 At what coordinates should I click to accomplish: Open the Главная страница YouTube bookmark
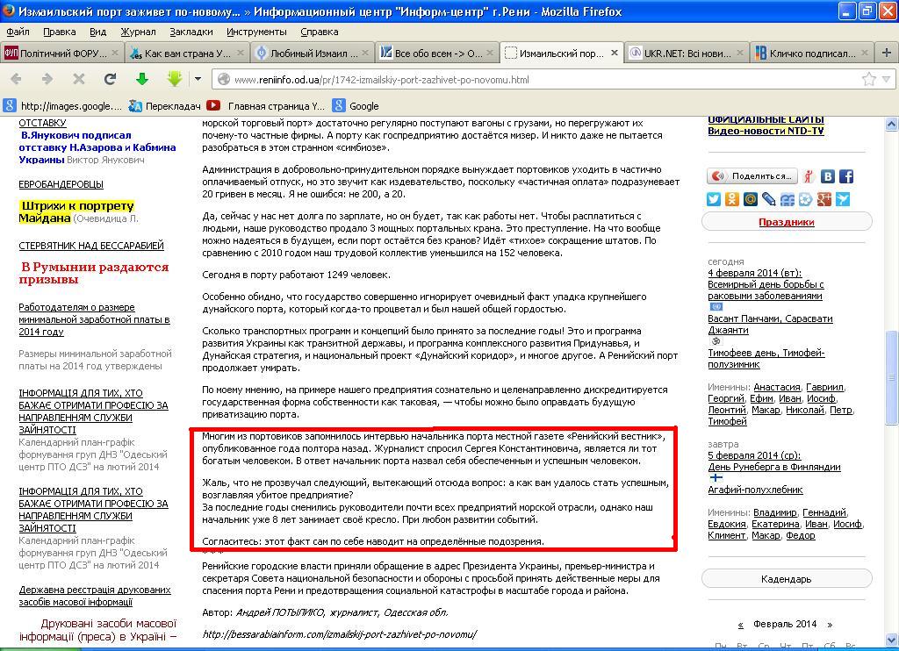[x=266, y=105]
